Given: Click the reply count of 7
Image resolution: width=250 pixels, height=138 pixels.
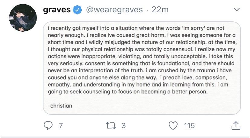Looking at the screenshot, I should [x=61, y=125].
